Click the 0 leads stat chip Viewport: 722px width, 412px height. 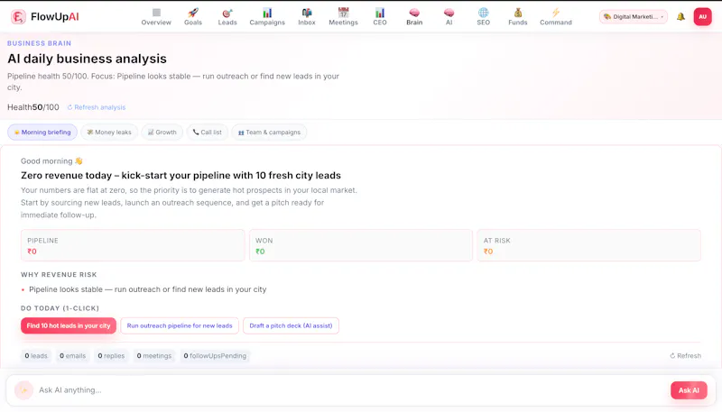point(36,356)
